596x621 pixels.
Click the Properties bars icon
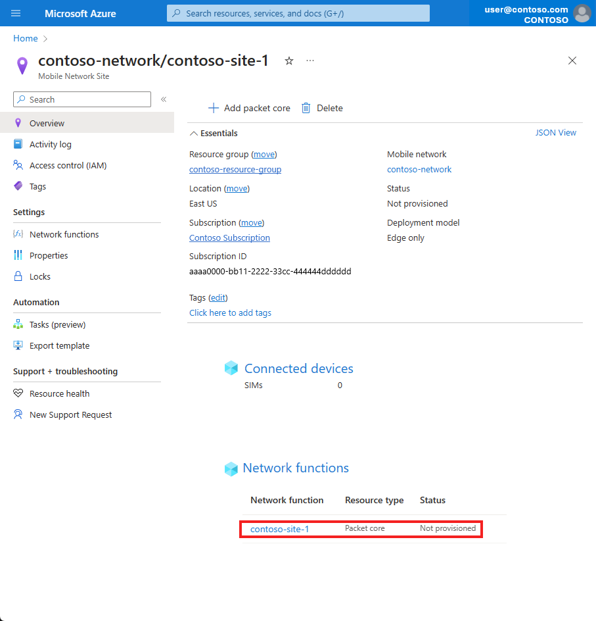point(18,255)
